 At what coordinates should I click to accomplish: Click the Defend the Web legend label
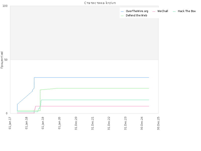pyautogui.click(x=136, y=15)
